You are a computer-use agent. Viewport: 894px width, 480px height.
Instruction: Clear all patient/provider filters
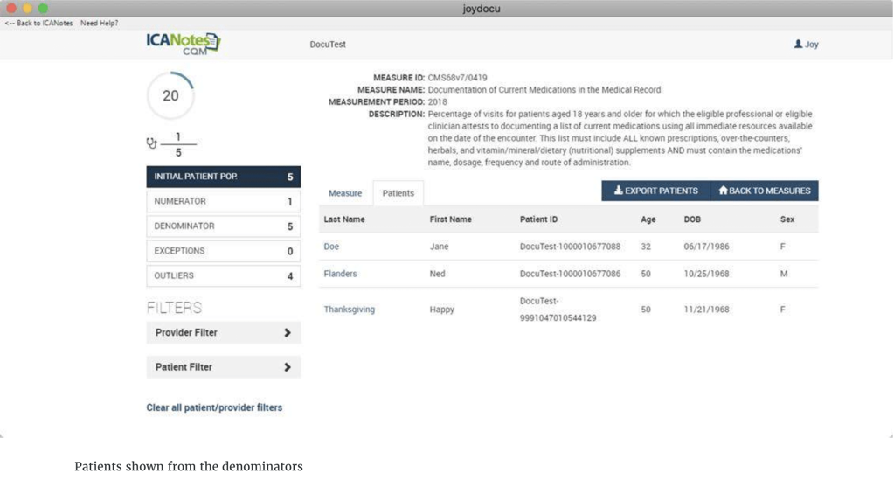click(x=214, y=407)
